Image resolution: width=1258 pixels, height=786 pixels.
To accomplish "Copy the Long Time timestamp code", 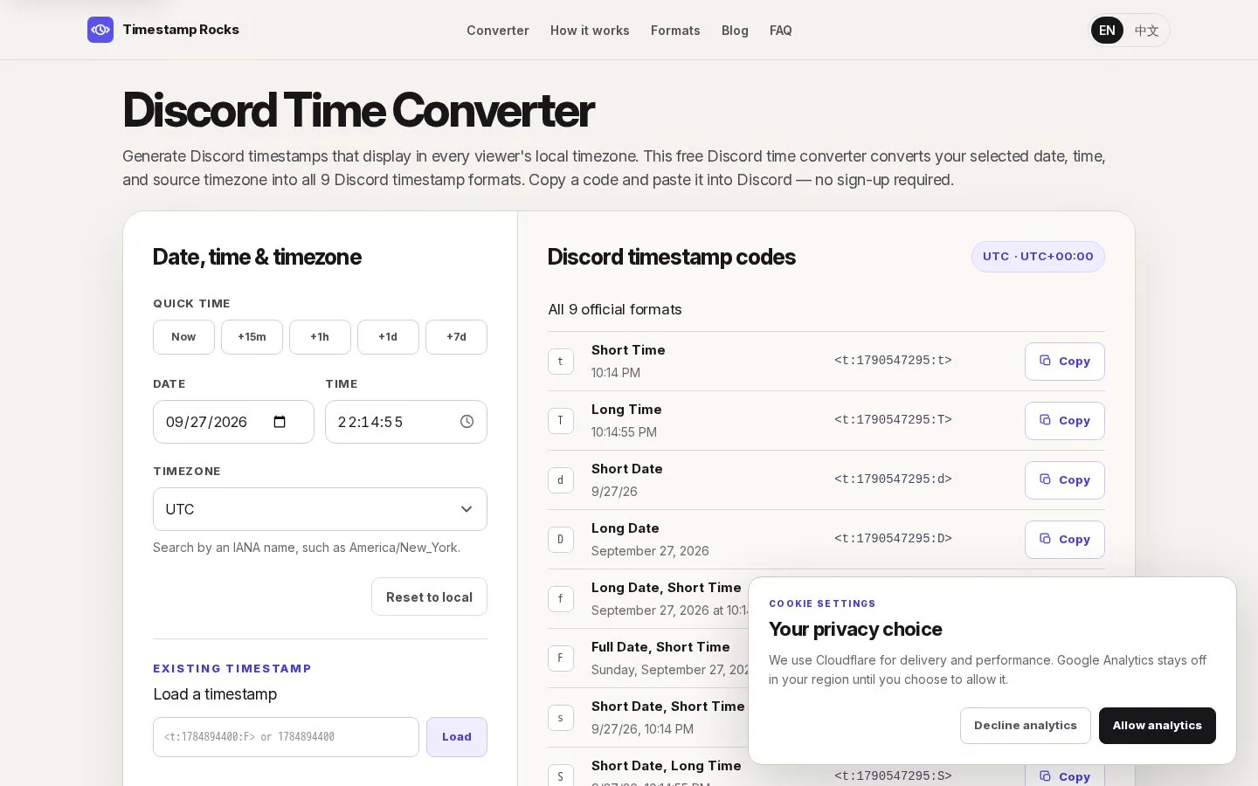I will pyautogui.click(x=1065, y=421).
